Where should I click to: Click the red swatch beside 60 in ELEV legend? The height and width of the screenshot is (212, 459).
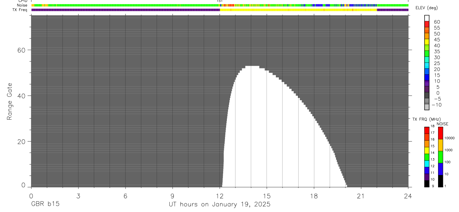pyautogui.click(x=426, y=24)
